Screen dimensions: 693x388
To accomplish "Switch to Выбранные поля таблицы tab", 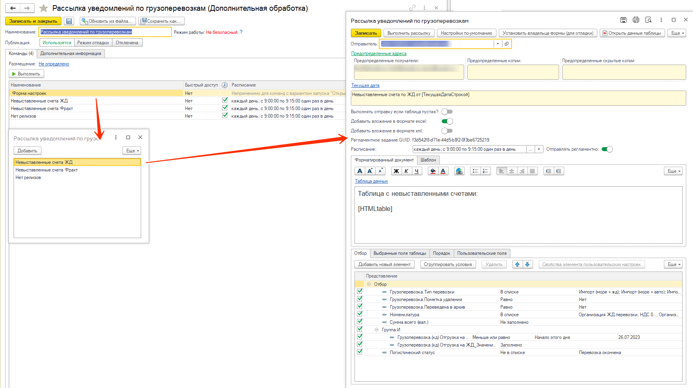I will coord(400,253).
